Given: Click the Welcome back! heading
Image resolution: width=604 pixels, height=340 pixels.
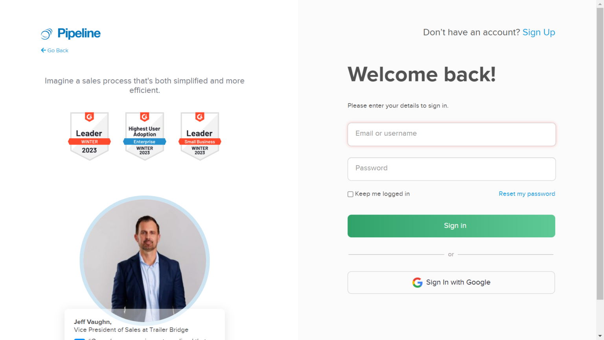Looking at the screenshot, I should (422, 74).
